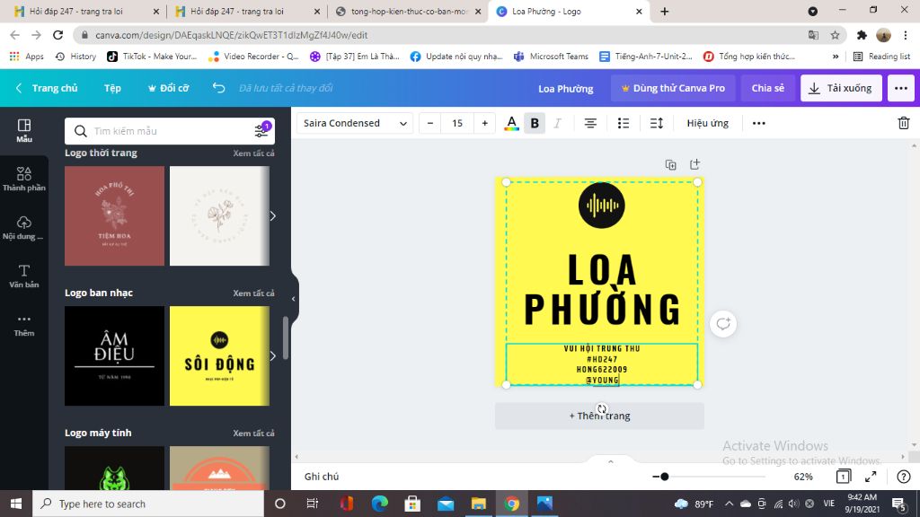
Task: Open the Thành phần elements panel
Action: pyautogui.click(x=24, y=179)
